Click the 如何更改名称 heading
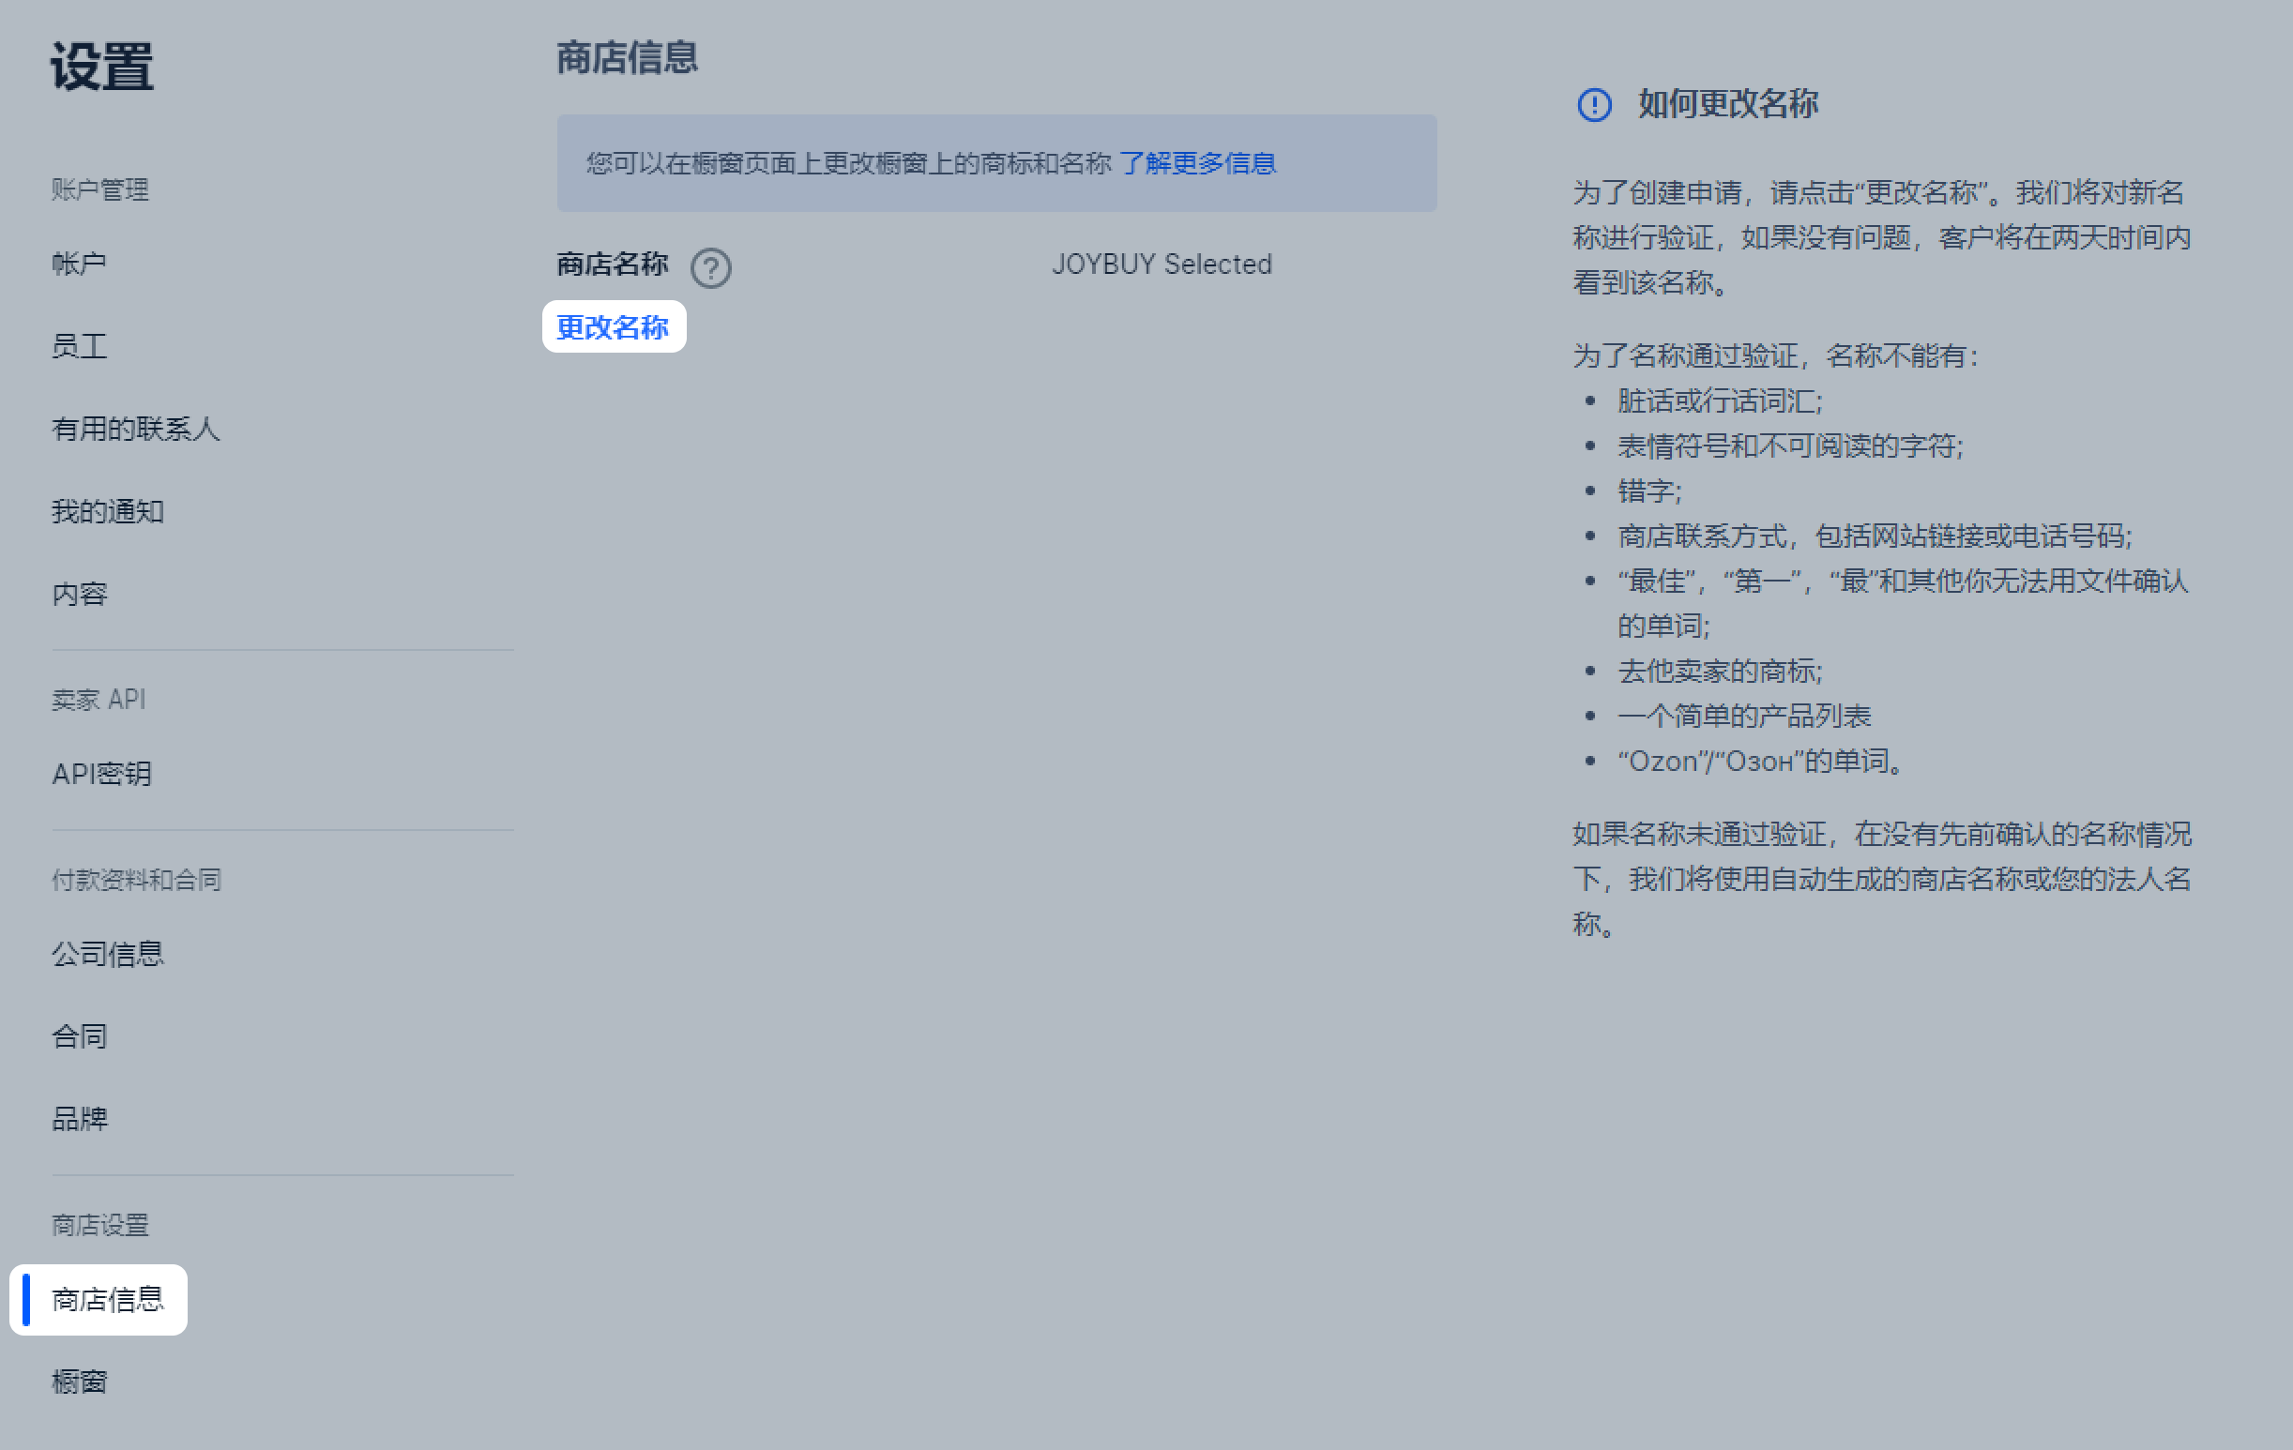This screenshot has width=2293, height=1450. 1727,104
